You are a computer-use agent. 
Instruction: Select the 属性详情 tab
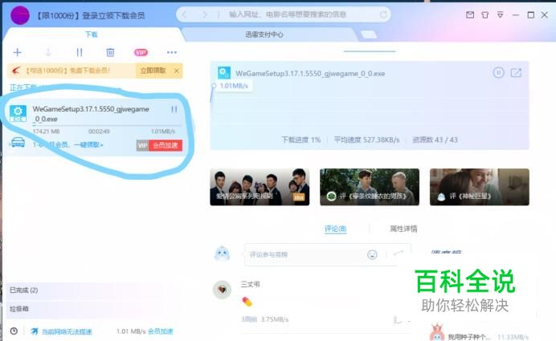pos(403,229)
